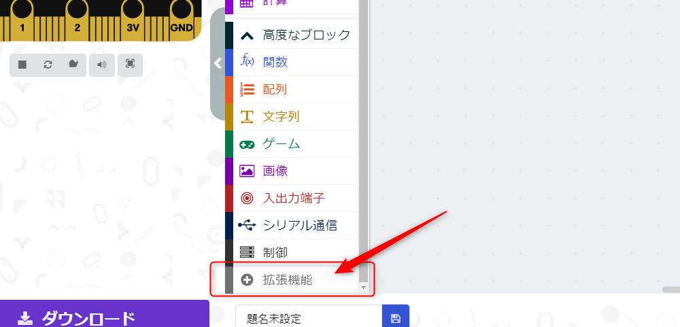Open the 配列 block category
Screen dimensions: 680x327
pos(275,90)
